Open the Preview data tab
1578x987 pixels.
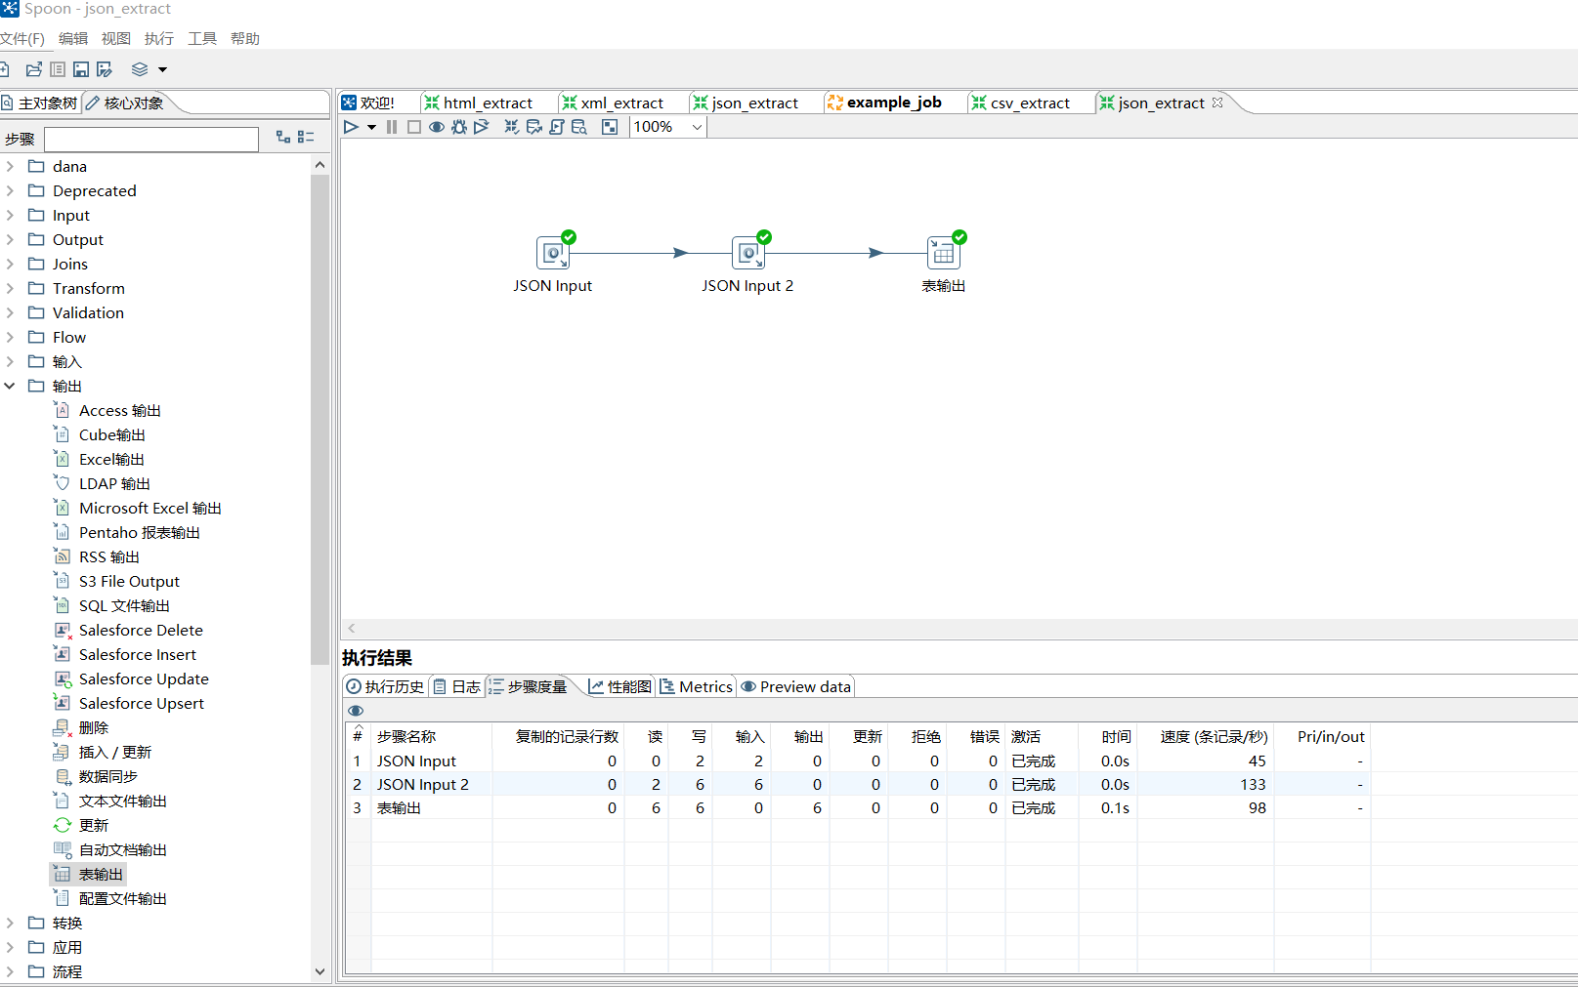795,686
